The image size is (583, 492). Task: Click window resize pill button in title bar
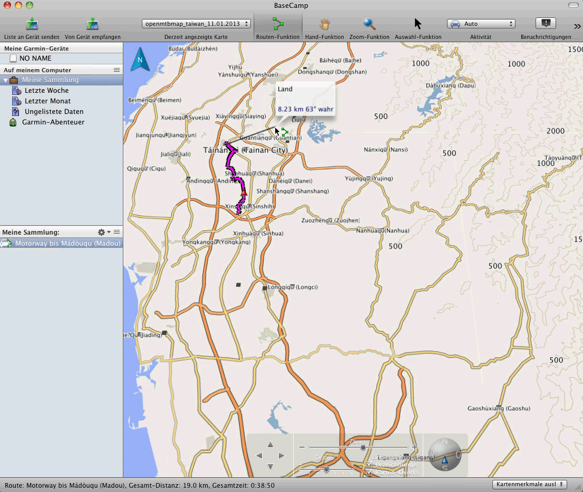574,5
